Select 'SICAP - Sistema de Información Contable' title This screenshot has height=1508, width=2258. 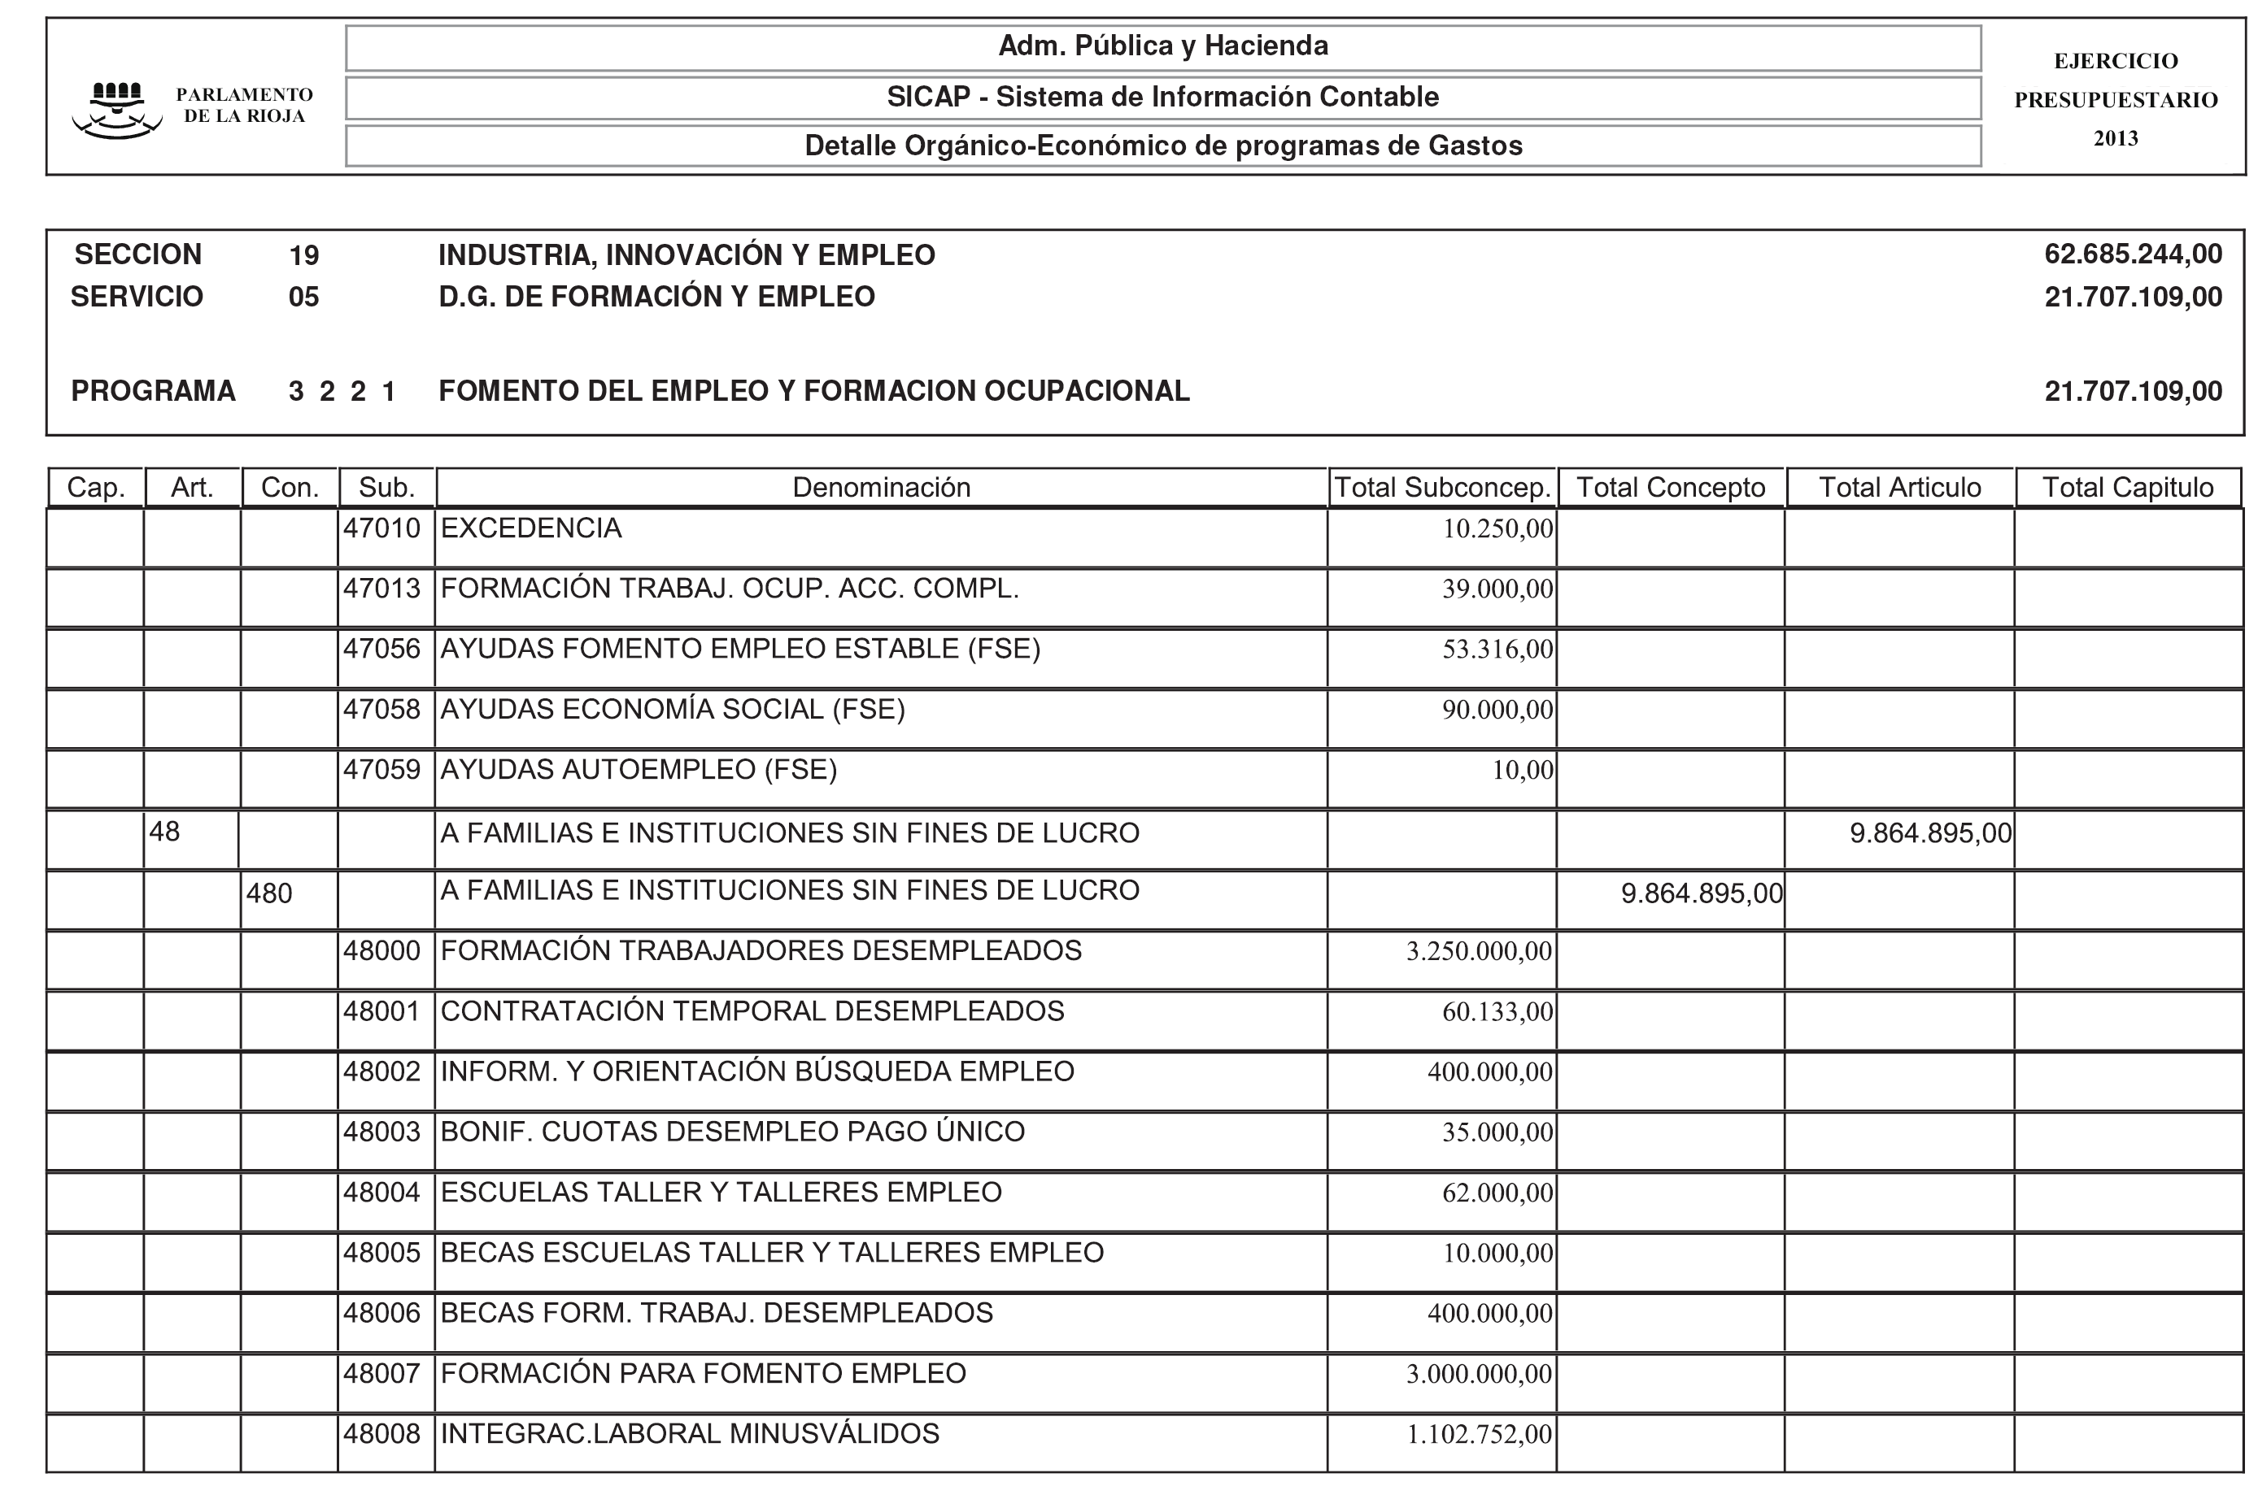[x=1162, y=97]
